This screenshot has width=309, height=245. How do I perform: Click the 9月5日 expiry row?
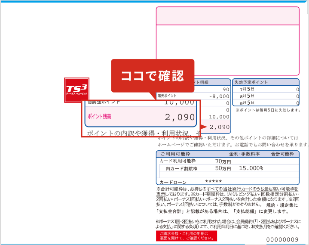click(x=265, y=103)
